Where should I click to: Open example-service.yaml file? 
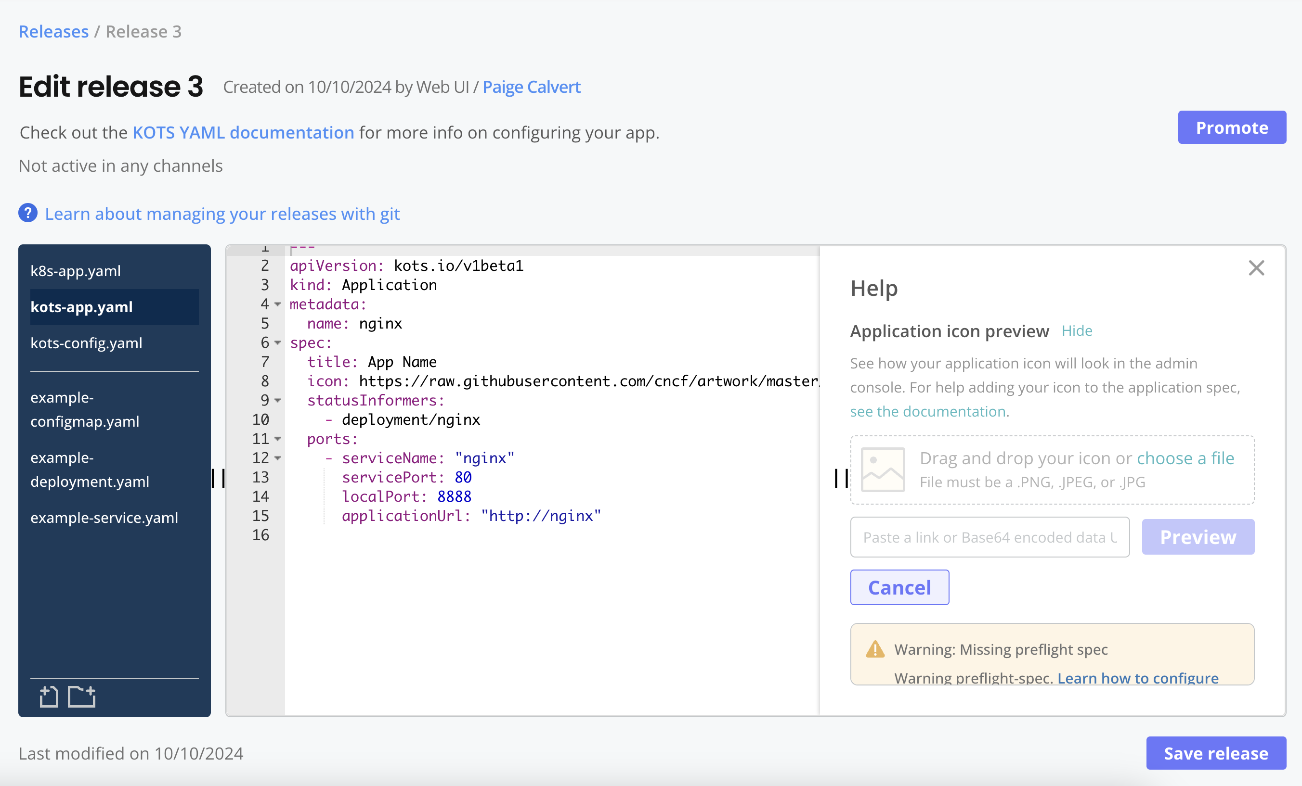pyautogui.click(x=104, y=518)
